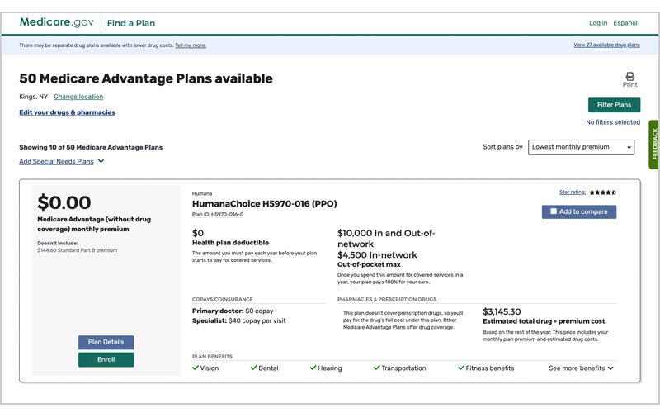Click the green Enroll button

106,359
